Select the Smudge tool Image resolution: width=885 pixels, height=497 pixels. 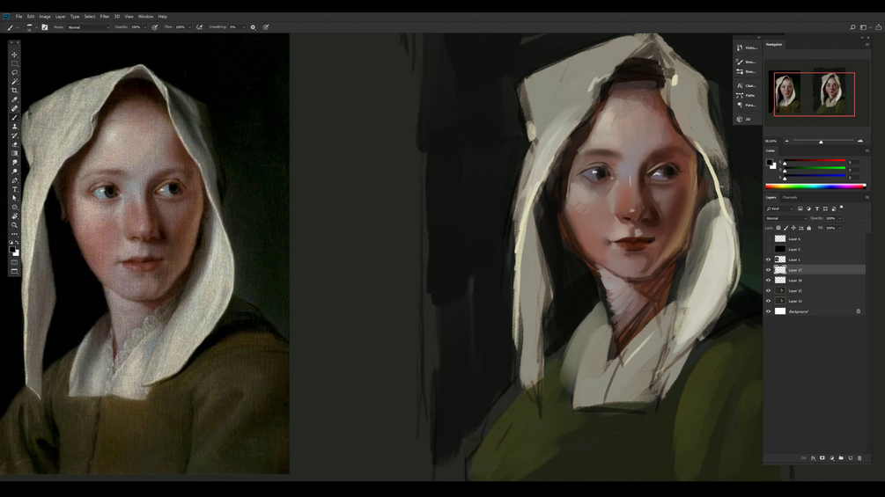(x=15, y=162)
